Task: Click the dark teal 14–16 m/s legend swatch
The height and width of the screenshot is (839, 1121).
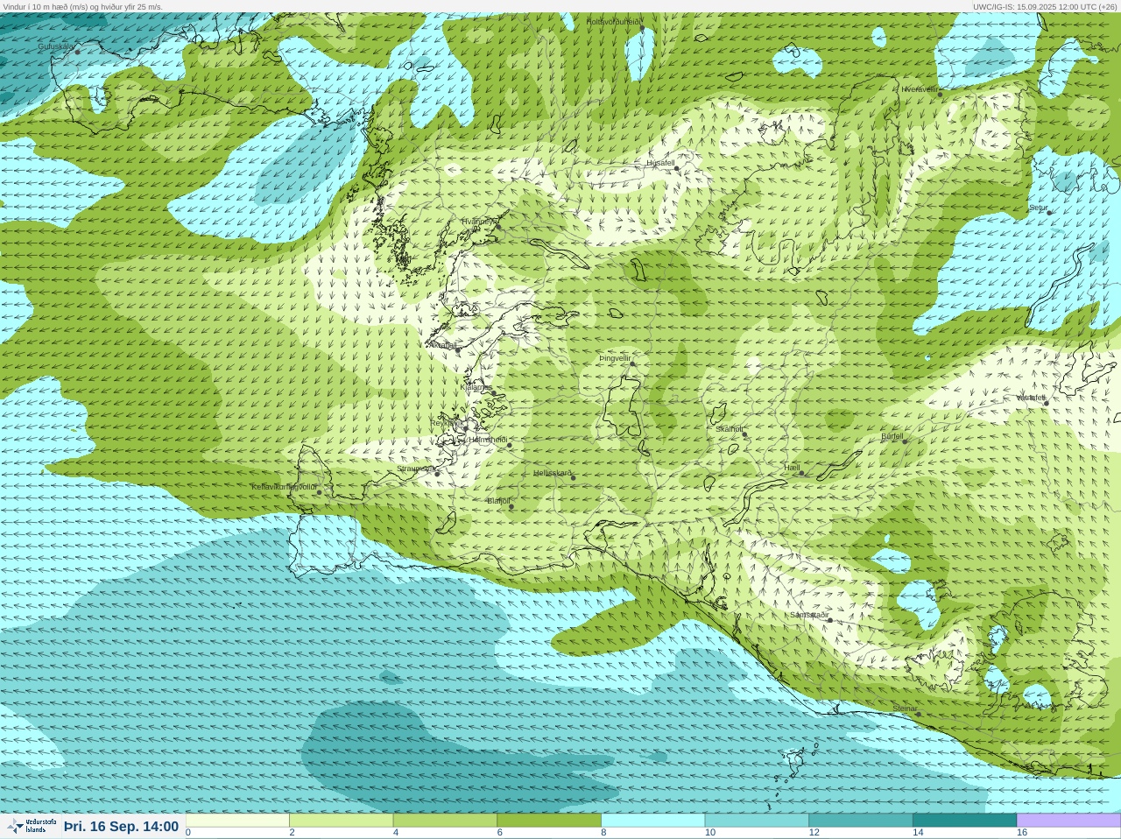Action: tap(964, 821)
